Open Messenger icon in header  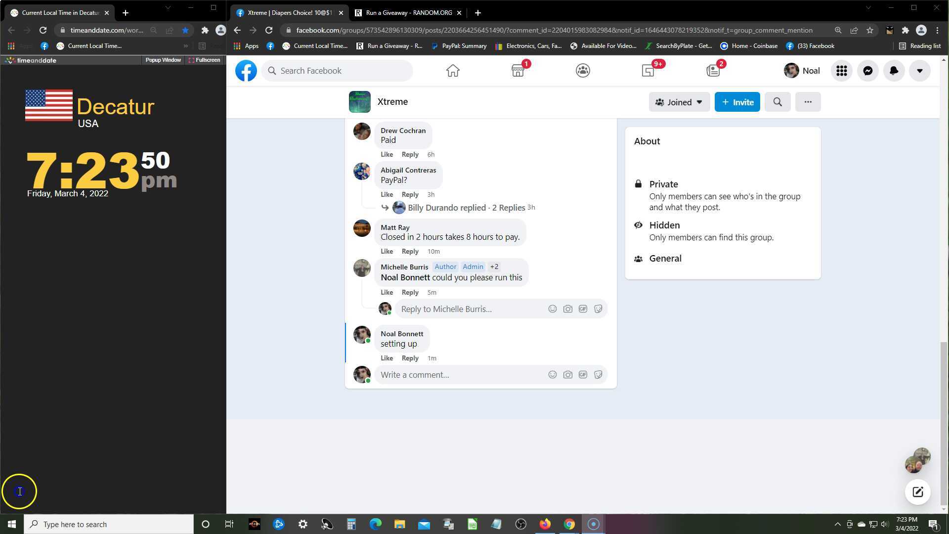coord(867,71)
